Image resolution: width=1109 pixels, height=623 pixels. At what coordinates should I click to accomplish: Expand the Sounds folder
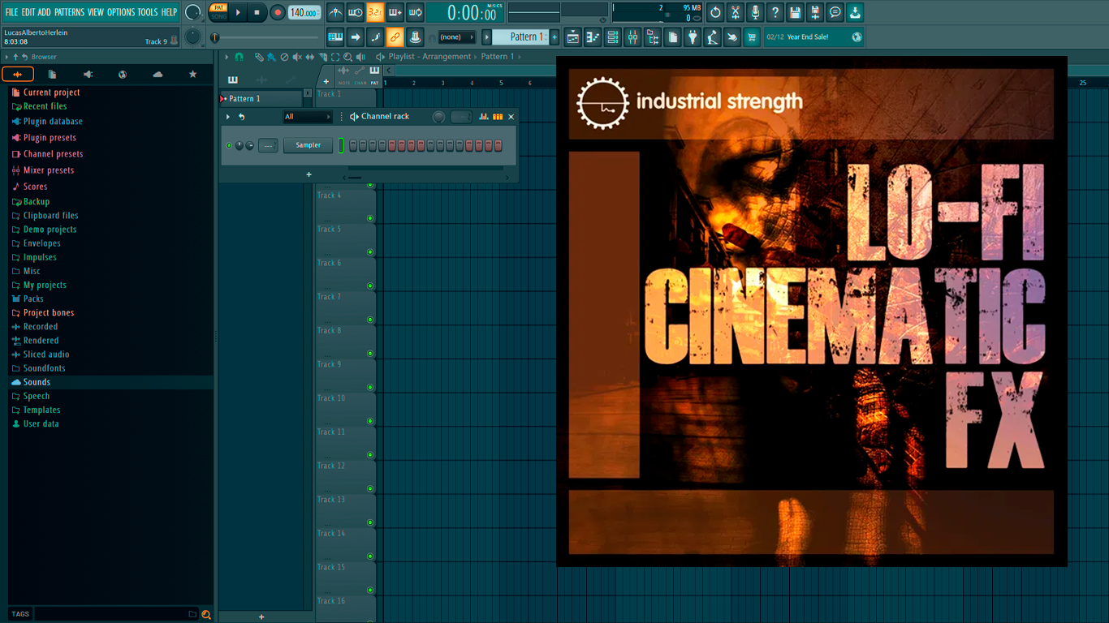(37, 382)
